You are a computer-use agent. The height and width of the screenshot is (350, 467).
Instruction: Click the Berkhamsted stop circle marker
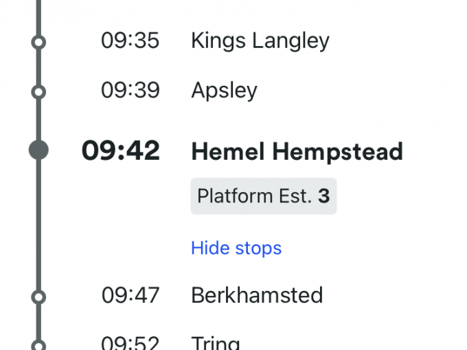[39, 296]
